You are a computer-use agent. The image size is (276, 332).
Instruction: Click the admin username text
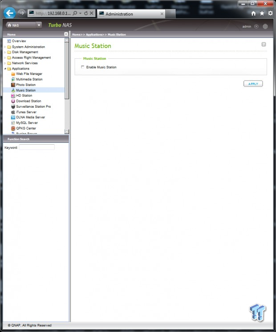pos(247,26)
